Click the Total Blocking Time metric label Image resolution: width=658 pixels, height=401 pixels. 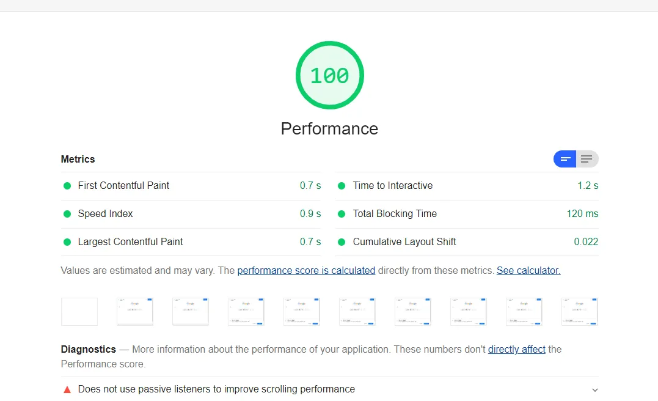395,214
